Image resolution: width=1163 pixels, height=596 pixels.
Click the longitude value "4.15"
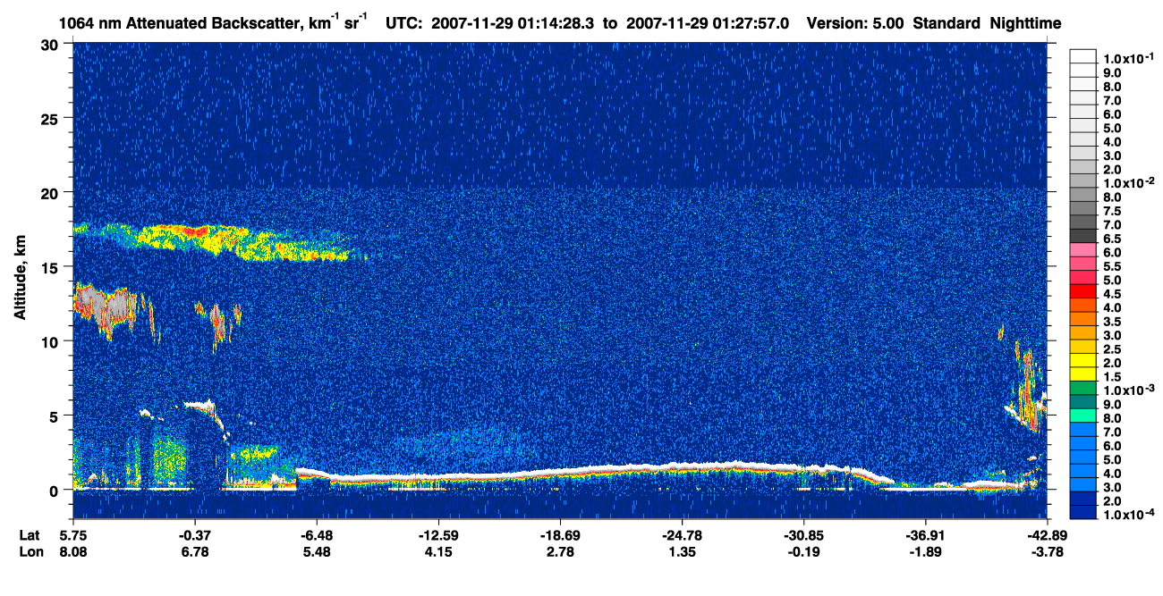(438, 551)
